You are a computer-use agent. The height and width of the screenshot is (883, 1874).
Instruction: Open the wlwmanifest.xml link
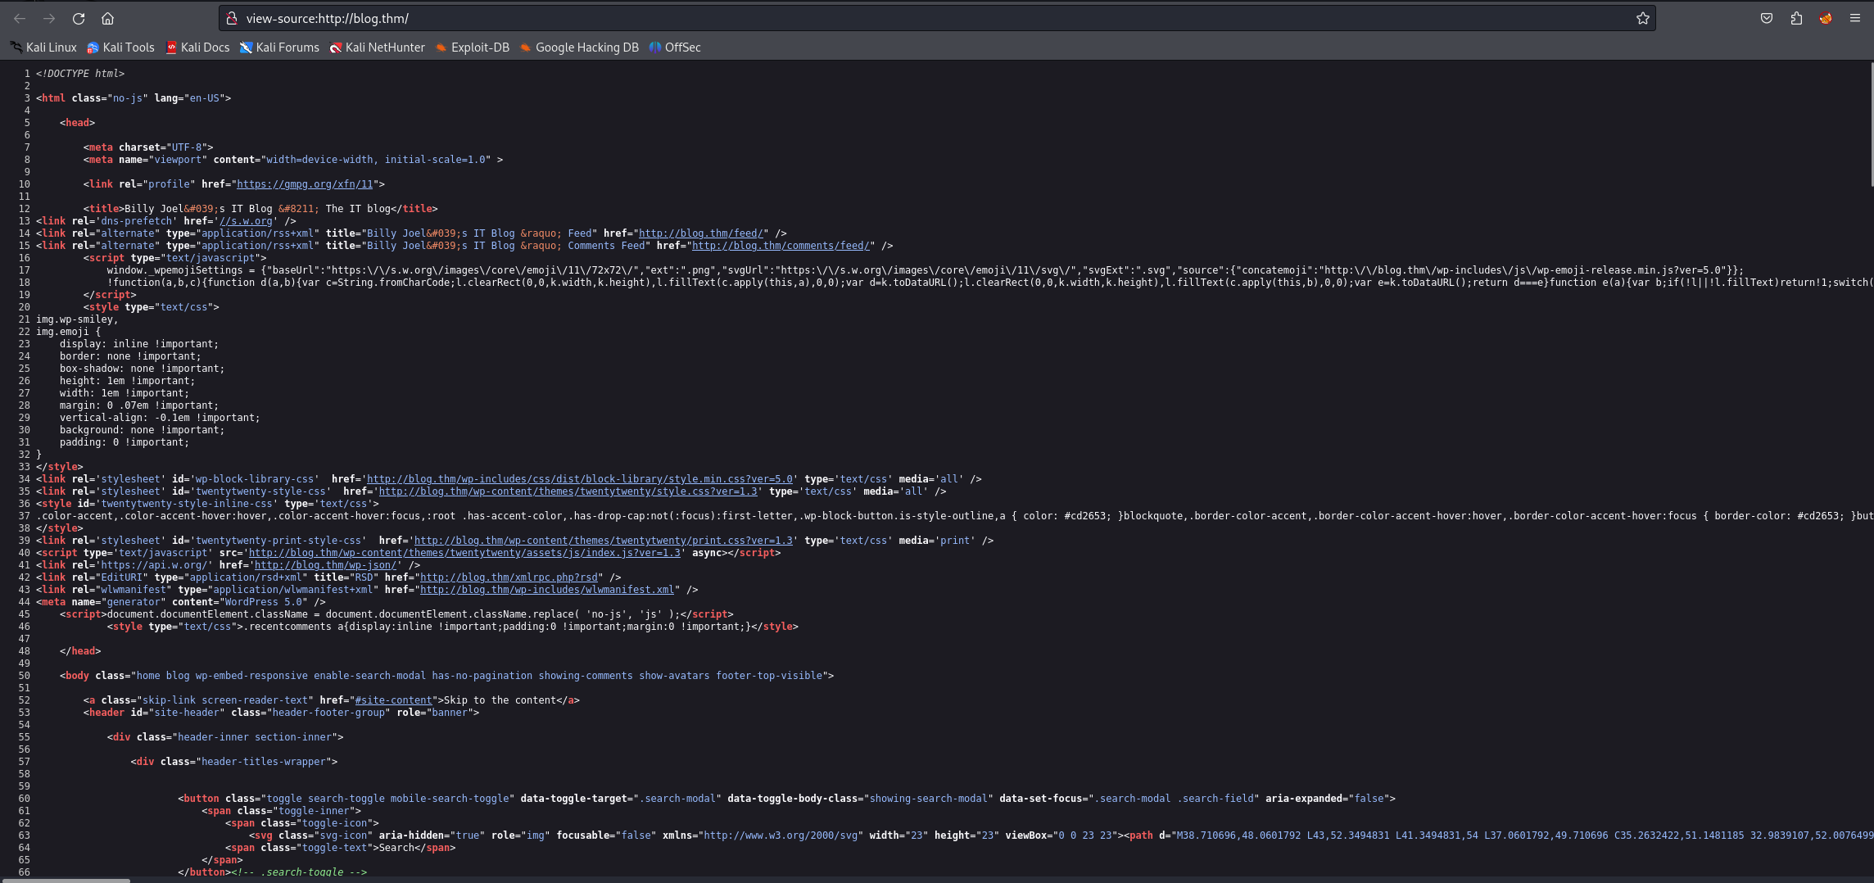tap(546, 590)
